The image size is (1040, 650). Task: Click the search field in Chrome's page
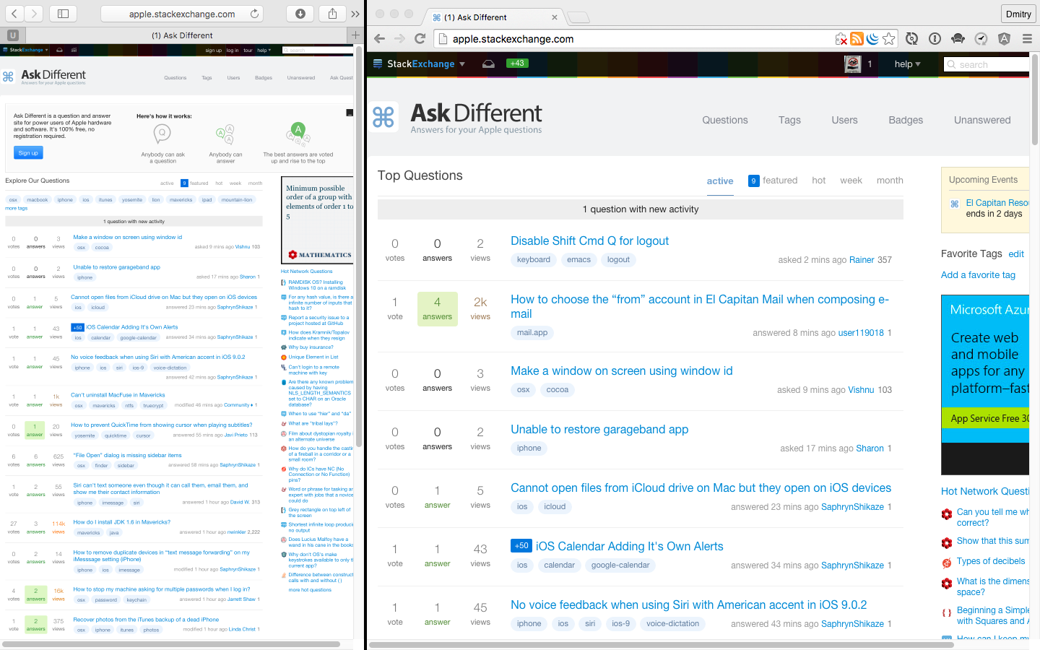click(987, 64)
